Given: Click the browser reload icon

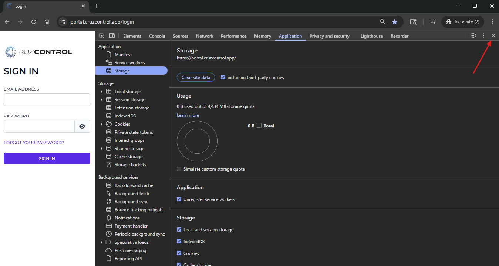Looking at the screenshot, I should (34, 22).
